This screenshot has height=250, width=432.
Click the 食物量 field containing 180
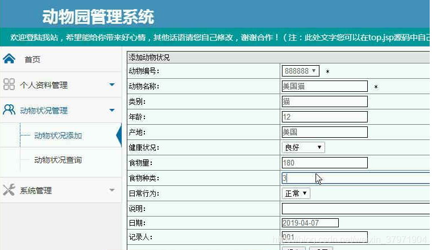tap(325, 163)
